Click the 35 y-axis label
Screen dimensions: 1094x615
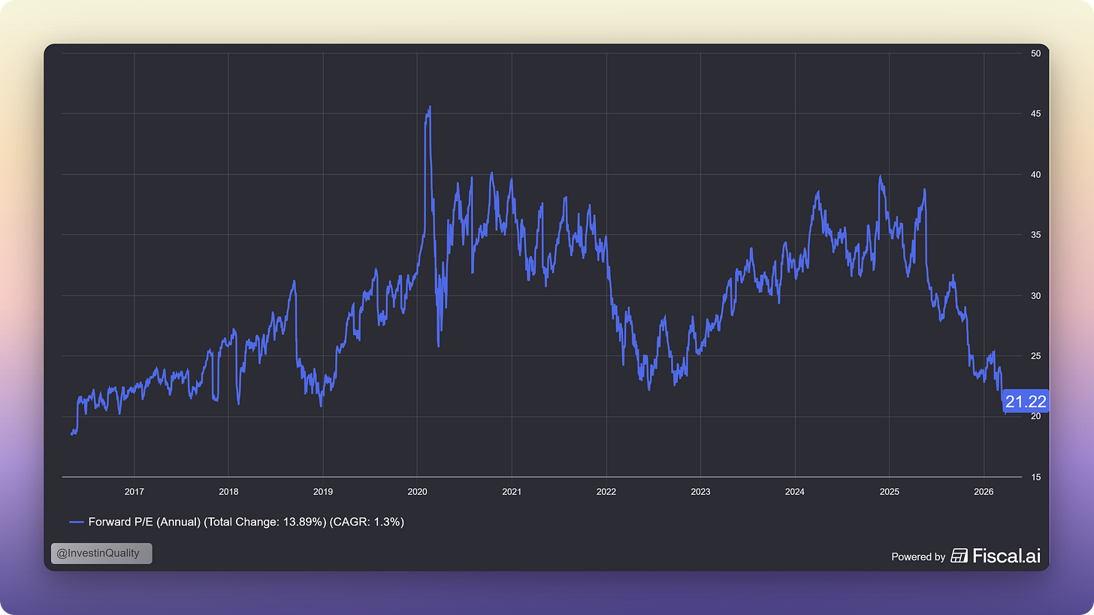click(x=1036, y=235)
